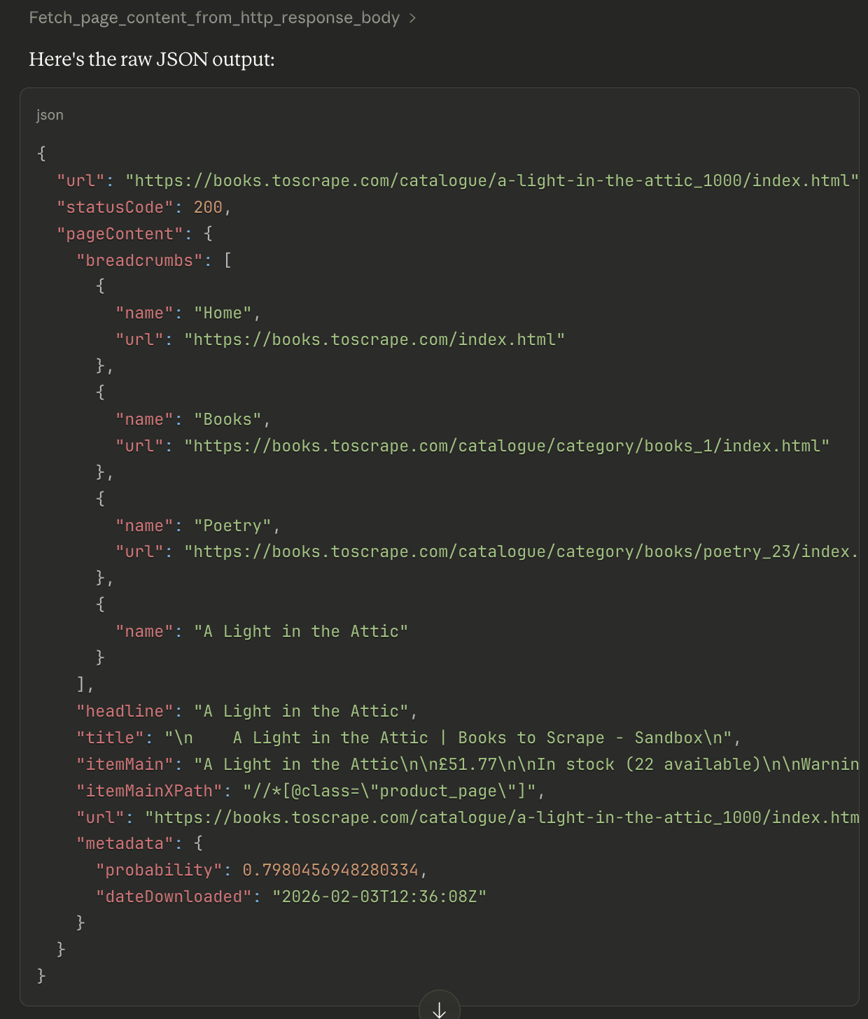868x1019 pixels.
Task: Click the Home breadcrumb index.html URL
Action: 374,339
